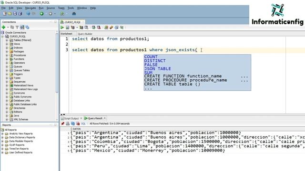This screenshot has width=305, height=171.
Task: Select the Query Result tab
Action: [95, 118]
